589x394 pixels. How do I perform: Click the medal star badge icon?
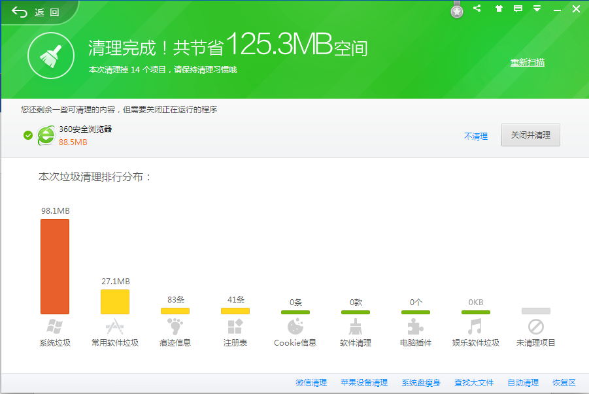coord(457,10)
